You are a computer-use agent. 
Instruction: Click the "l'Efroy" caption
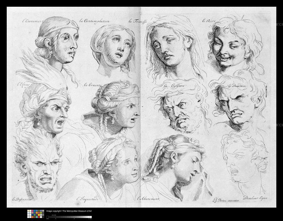tap(24, 84)
